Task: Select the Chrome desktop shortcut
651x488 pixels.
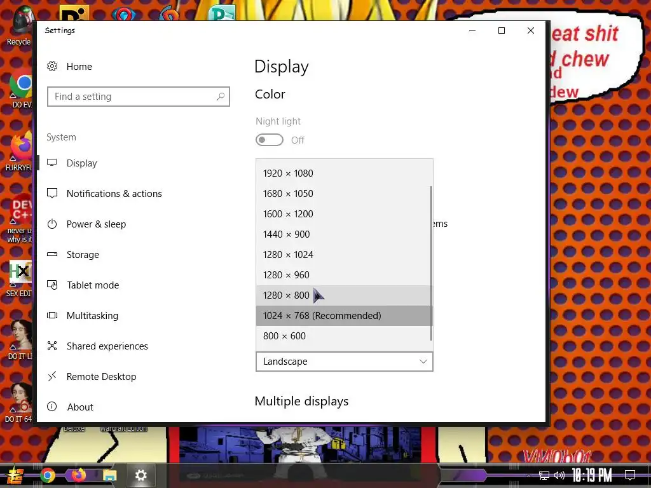Action: [x=22, y=89]
